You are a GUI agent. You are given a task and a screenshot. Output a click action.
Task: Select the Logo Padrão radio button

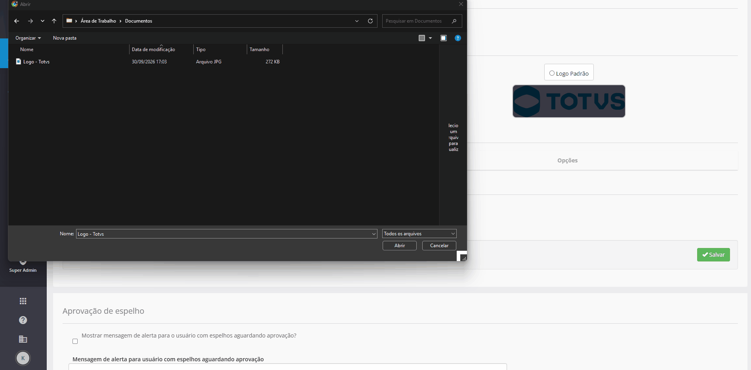(552, 73)
